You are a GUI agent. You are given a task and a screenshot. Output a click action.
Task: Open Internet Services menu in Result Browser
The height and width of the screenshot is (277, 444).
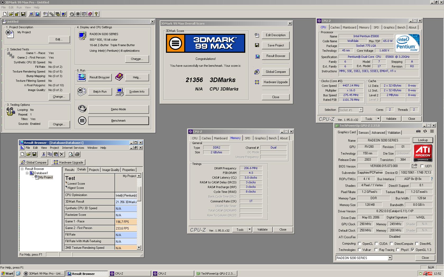point(73,148)
